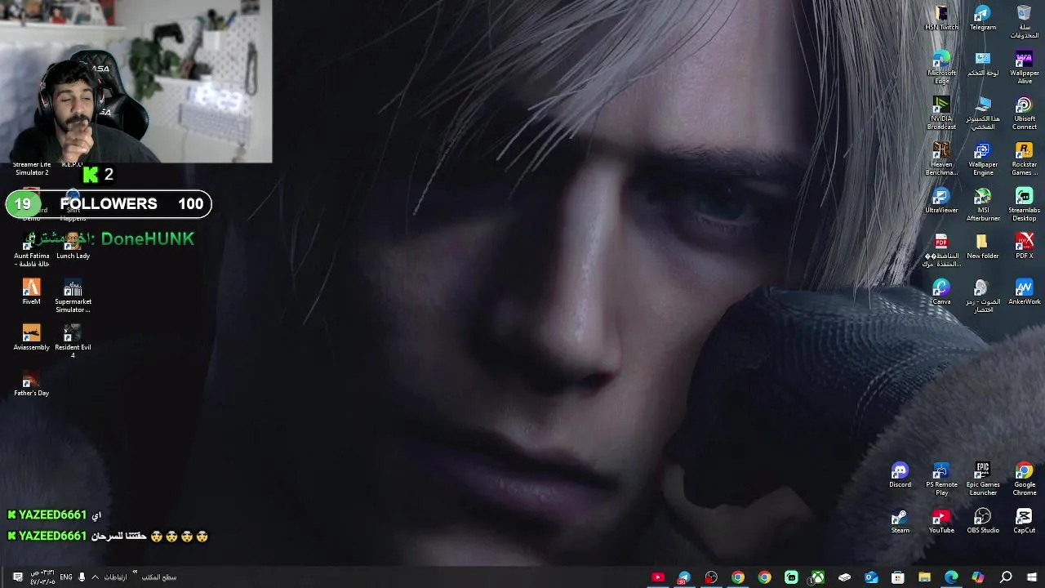Open the Telegram desktop shortcut
Screen dimensions: 1045x588
pos(982,18)
